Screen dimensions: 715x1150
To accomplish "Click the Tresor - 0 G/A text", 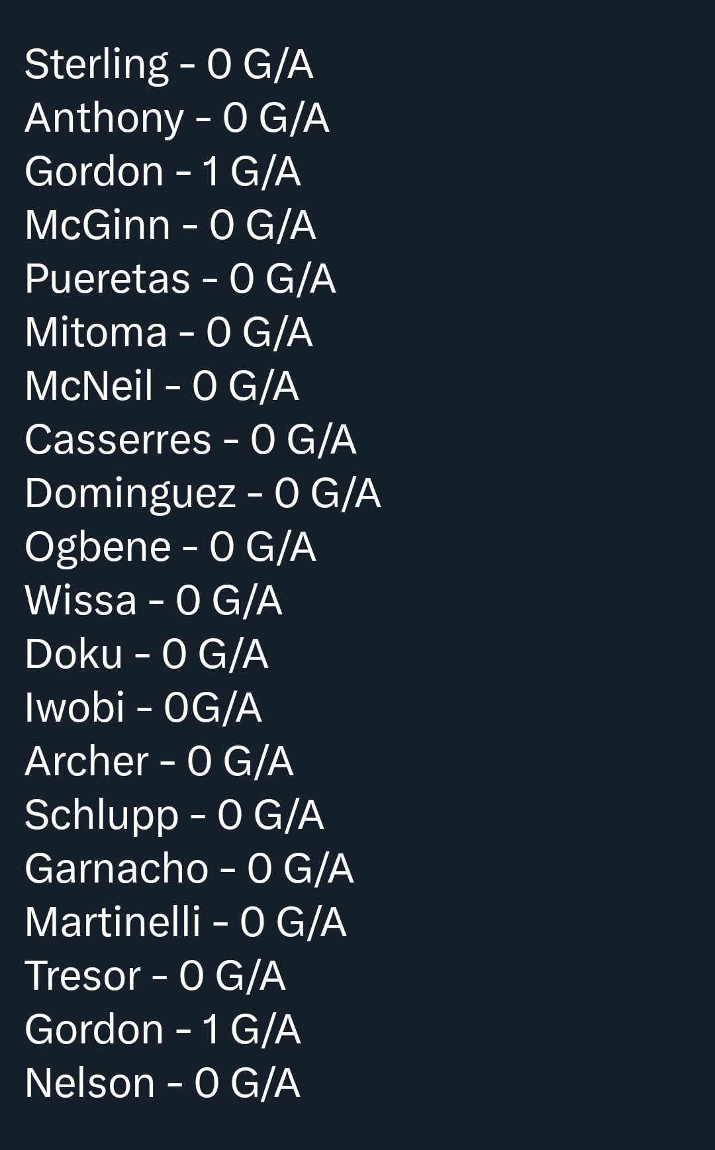I will 155,976.
